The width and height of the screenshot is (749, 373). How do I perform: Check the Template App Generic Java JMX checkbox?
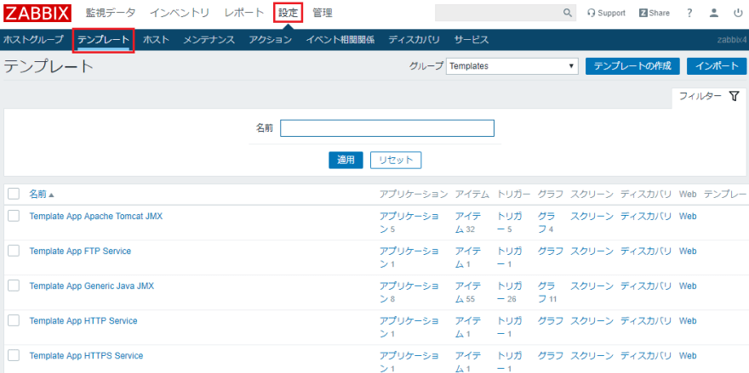pyautogui.click(x=14, y=285)
